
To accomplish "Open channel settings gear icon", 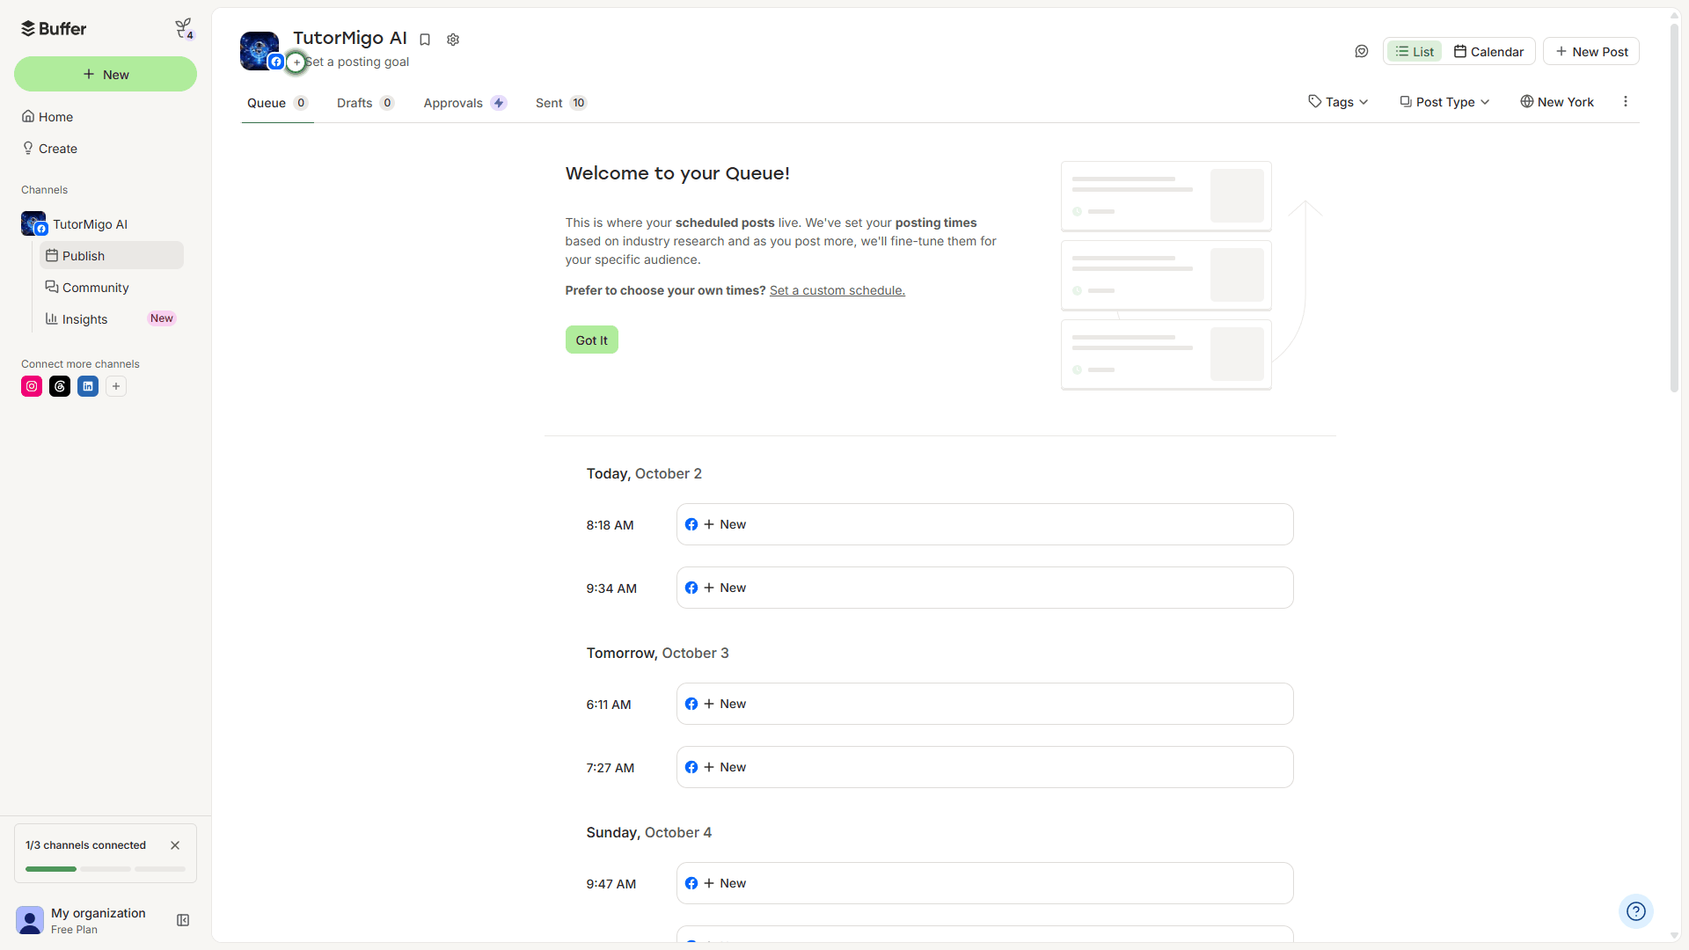I will tap(453, 40).
